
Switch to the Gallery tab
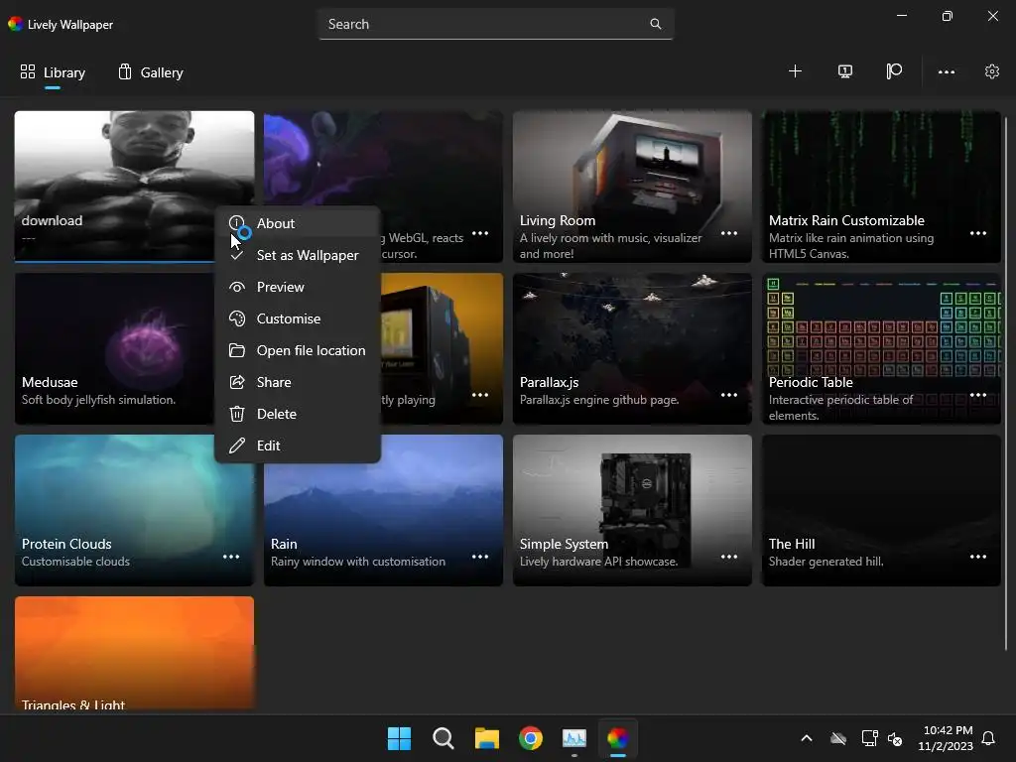151,72
